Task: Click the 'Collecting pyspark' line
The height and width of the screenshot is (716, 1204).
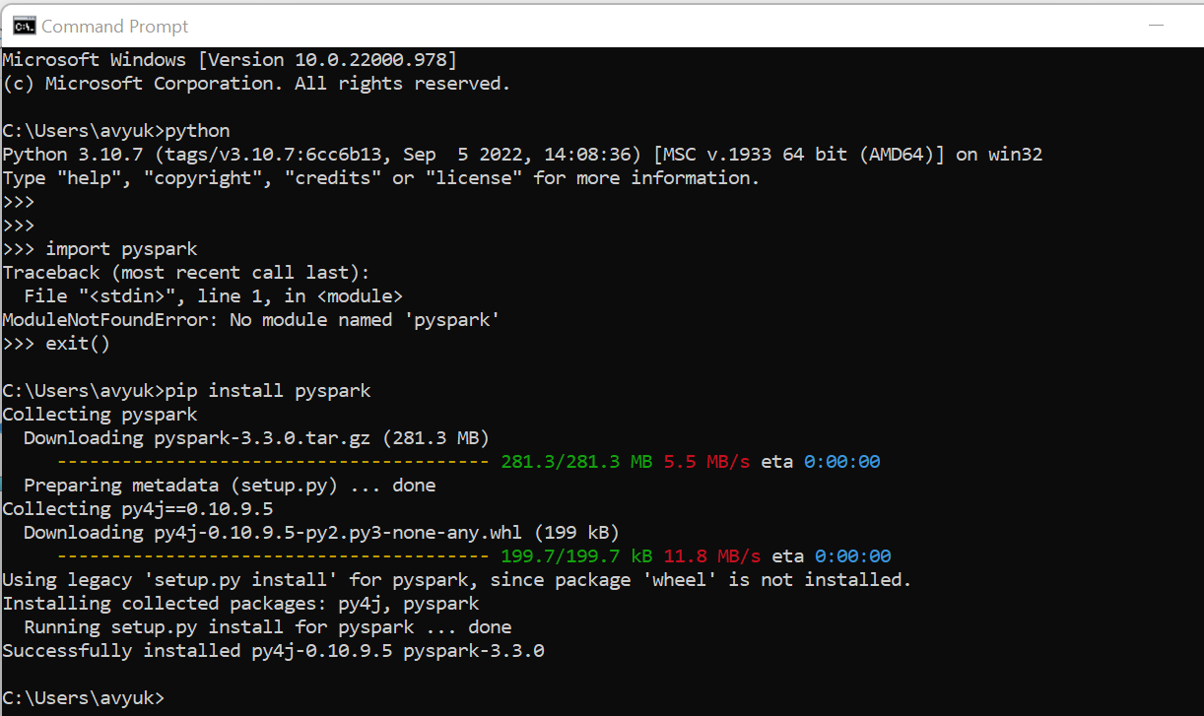Action: (100, 415)
